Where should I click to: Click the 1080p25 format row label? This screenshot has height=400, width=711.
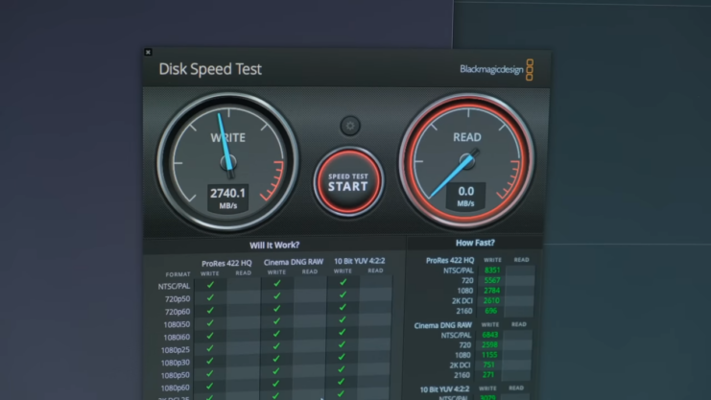tap(175, 350)
